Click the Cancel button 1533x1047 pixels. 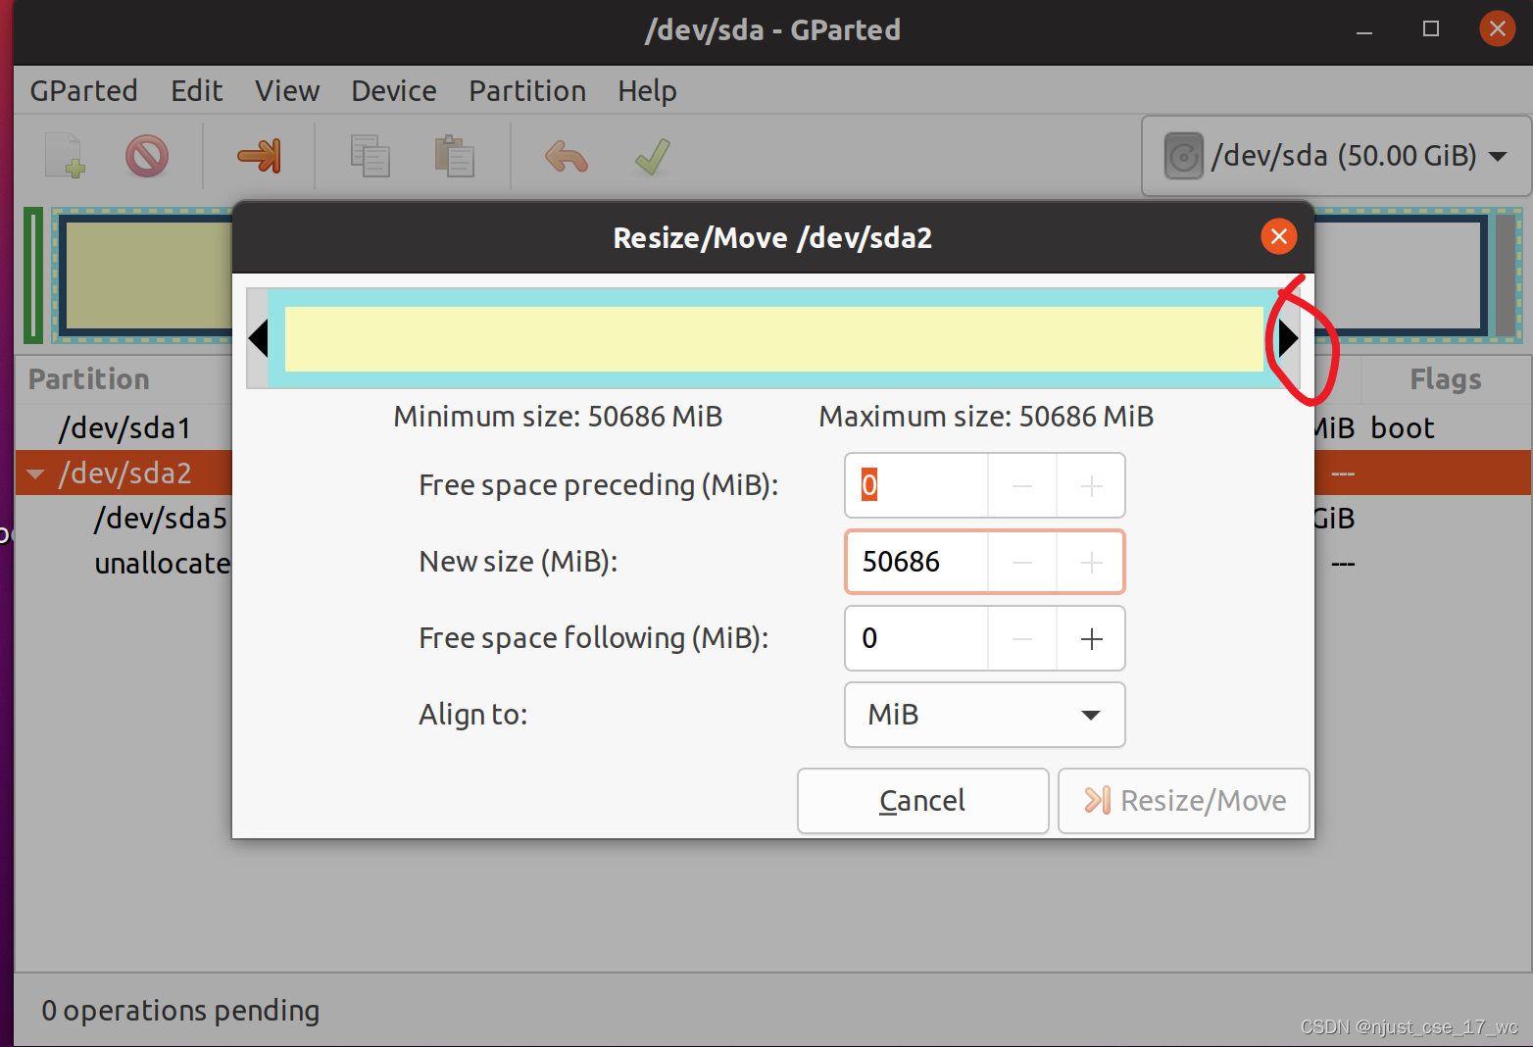tap(922, 801)
